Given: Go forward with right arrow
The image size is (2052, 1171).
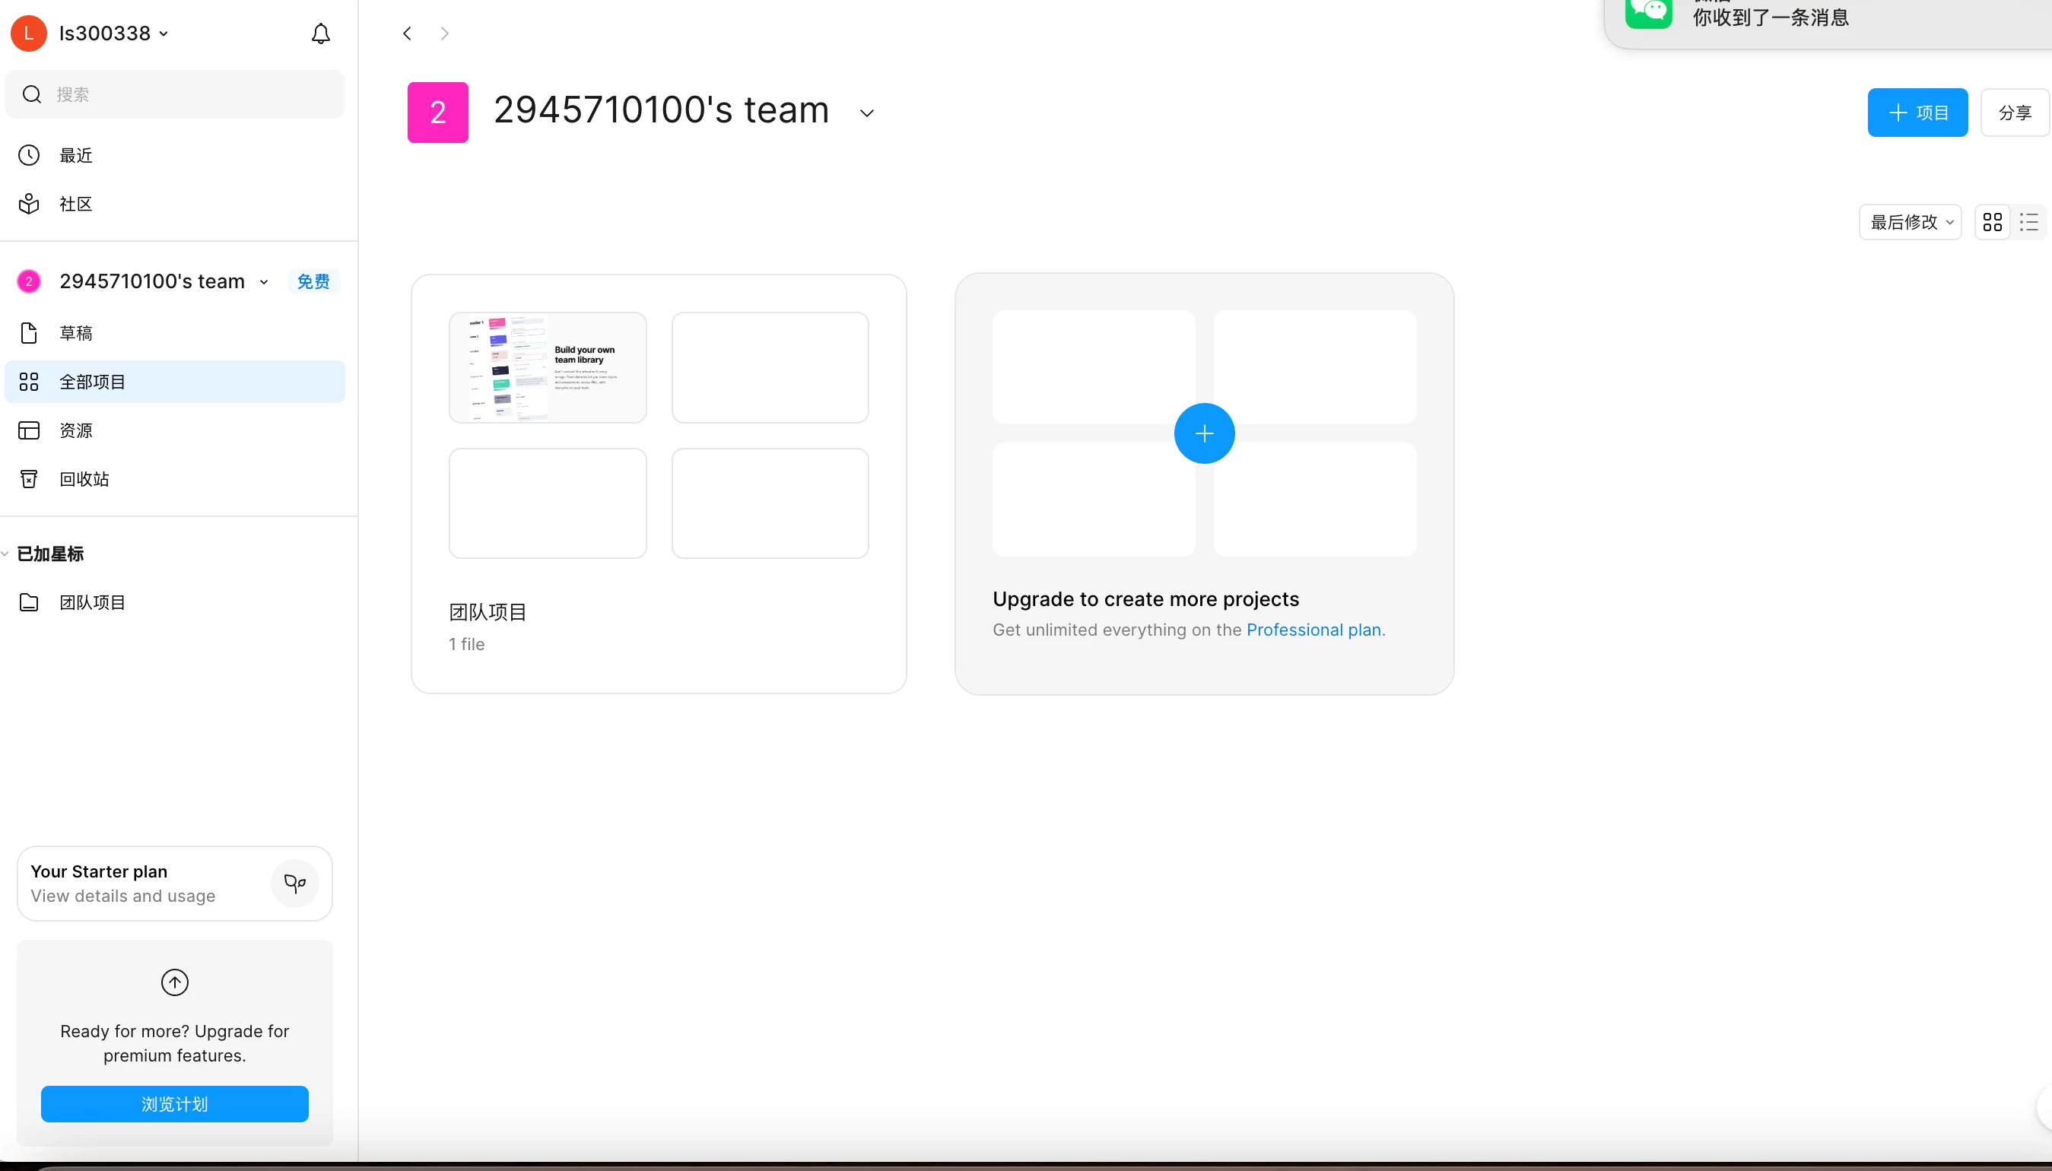Looking at the screenshot, I should 444,33.
